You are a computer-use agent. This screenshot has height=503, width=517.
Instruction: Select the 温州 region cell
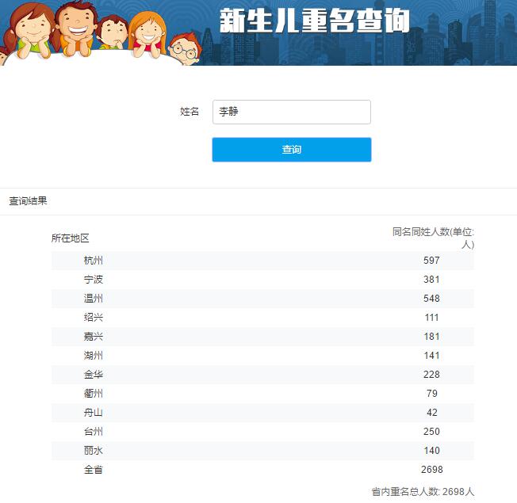94,299
